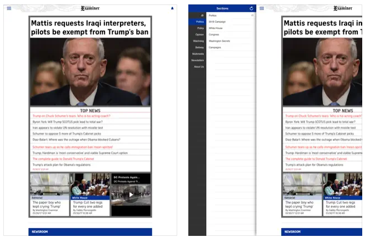This screenshot has height=237, width=365.
Task: Refresh sections using the circular arrow icon
Action: pyautogui.click(x=252, y=8)
